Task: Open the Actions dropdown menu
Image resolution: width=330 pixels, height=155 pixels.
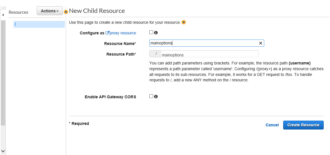Action: [50, 11]
